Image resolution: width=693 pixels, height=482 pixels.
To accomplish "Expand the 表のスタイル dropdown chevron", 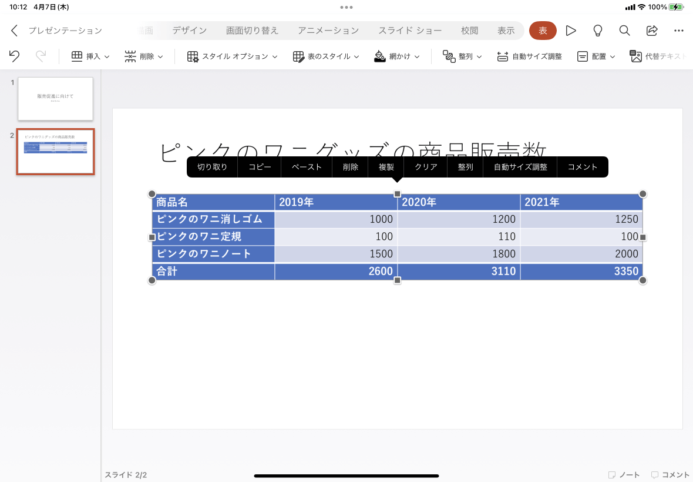I will tap(356, 56).
